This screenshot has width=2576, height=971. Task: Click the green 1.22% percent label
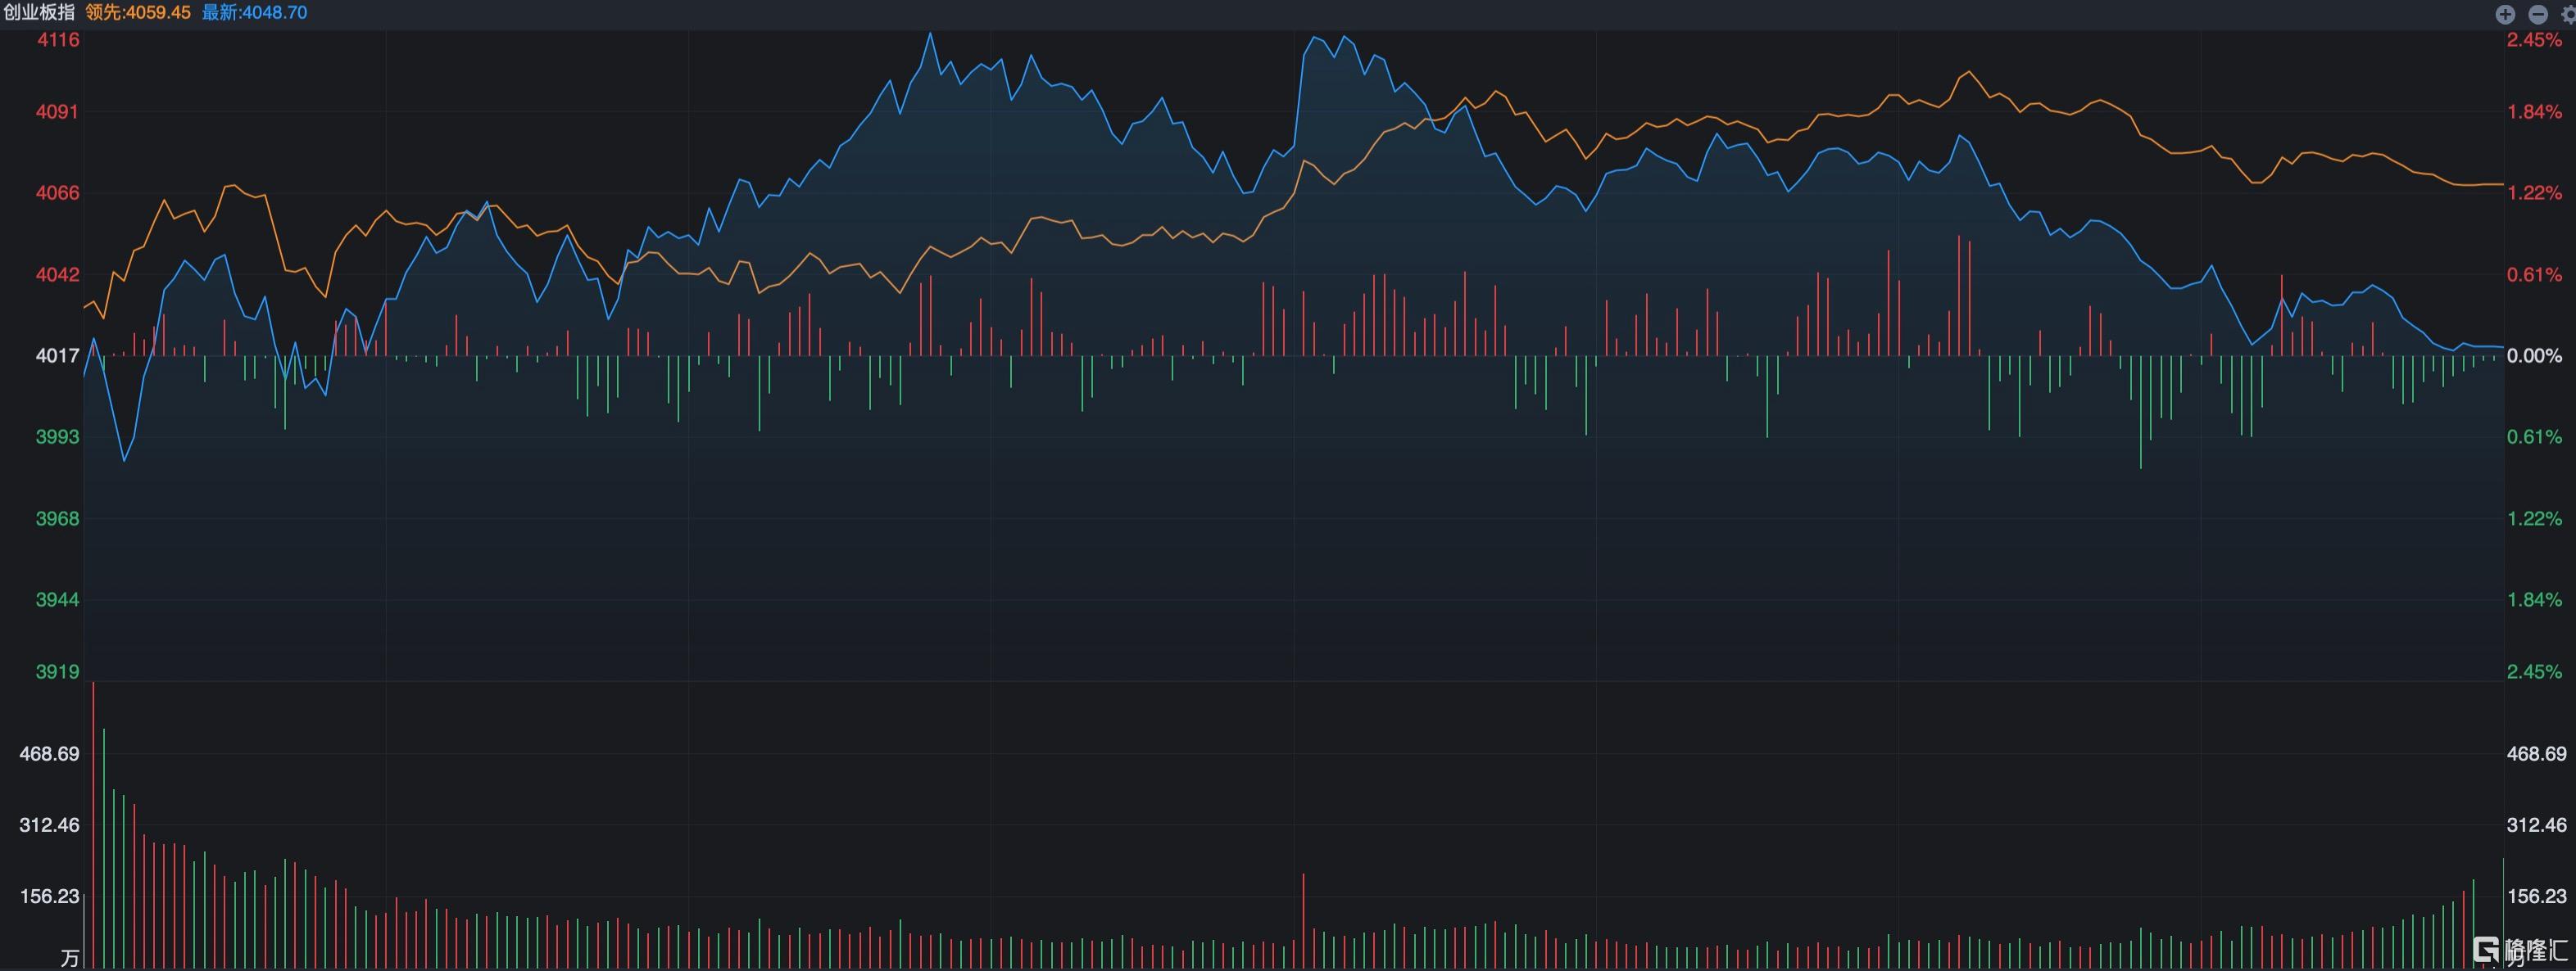pyautogui.click(x=2535, y=518)
